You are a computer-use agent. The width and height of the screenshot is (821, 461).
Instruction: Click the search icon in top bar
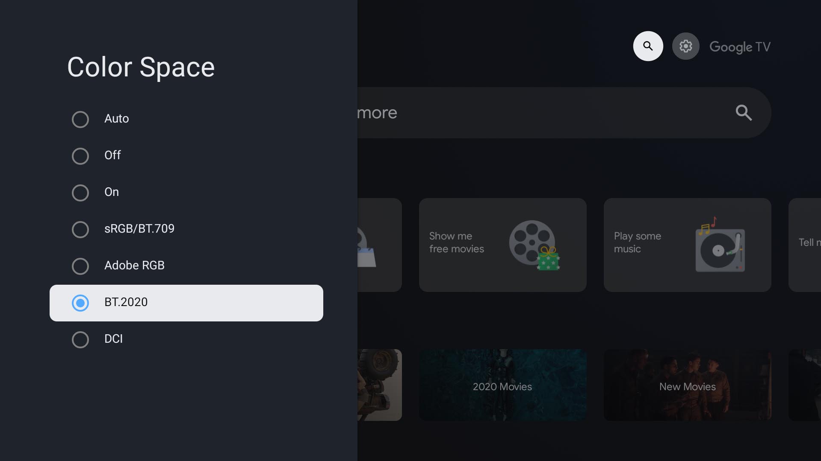[x=648, y=46]
